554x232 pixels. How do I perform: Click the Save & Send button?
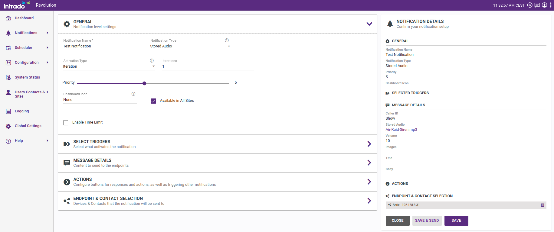427,221
